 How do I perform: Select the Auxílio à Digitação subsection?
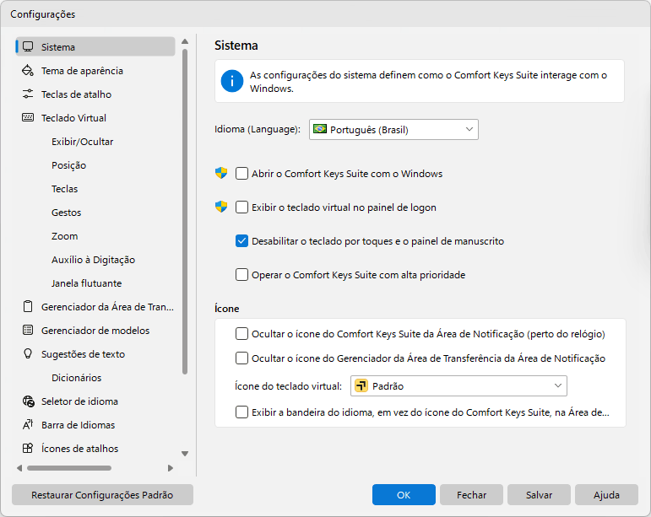pyautogui.click(x=93, y=260)
